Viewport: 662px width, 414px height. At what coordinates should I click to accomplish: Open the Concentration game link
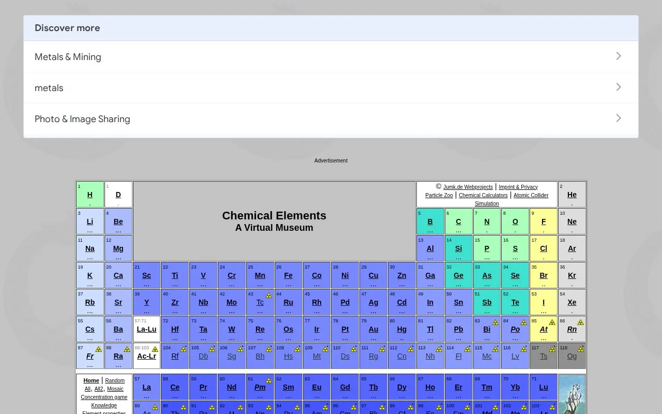(104, 397)
